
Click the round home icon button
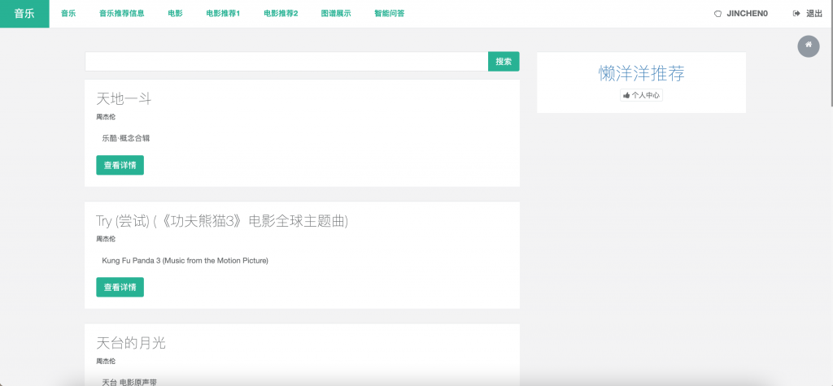[x=808, y=46]
